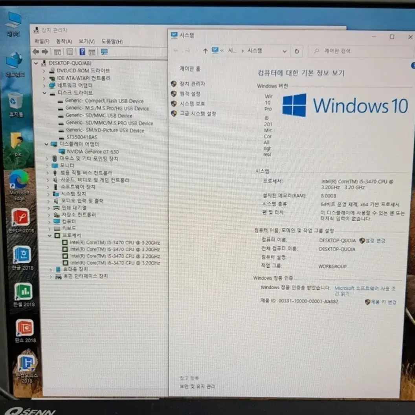This screenshot has height=415, width=415.
Task: Open the 한쇼 2018 desktop icon
Action: [x=25, y=331]
